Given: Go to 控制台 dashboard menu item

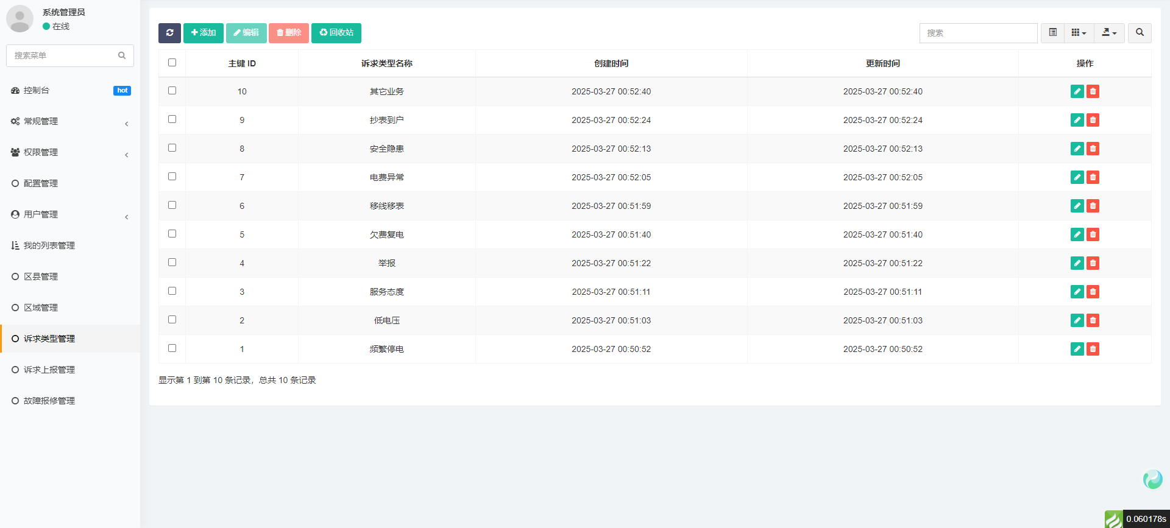Looking at the screenshot, I should [37, 91].
